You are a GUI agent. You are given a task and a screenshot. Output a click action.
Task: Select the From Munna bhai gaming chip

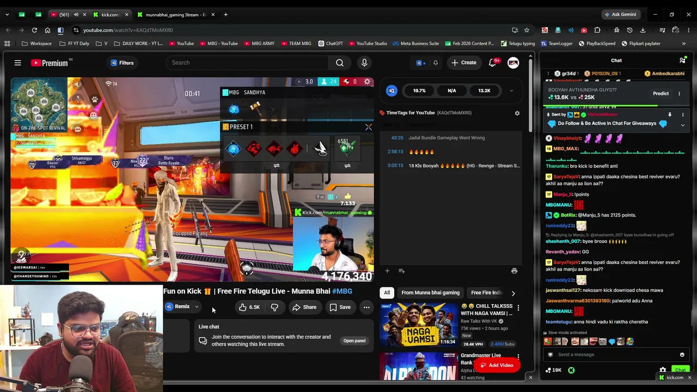(430, 293)
